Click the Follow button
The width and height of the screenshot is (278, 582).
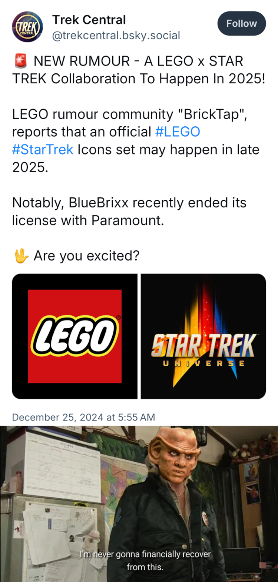[x=241, y=24]
